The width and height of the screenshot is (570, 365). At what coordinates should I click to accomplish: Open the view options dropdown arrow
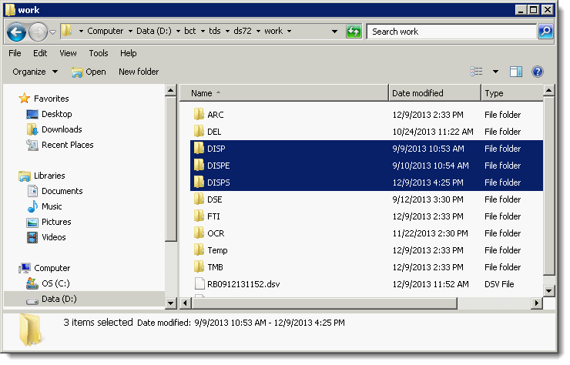[x=495, y=72]
